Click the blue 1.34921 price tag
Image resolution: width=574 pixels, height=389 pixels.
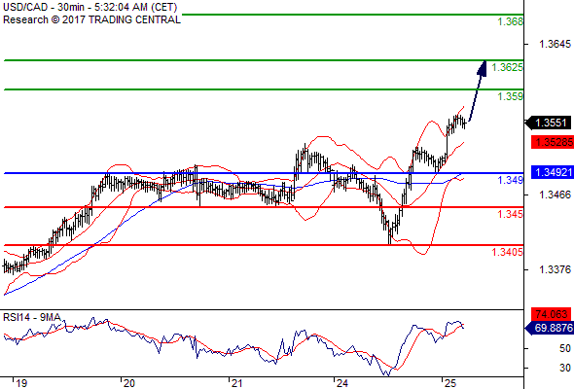(x=553, y=172)
